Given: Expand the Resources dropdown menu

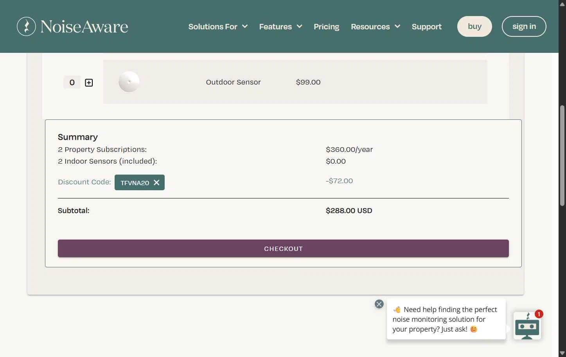Looking at the screenshot, I should (376, 27).
